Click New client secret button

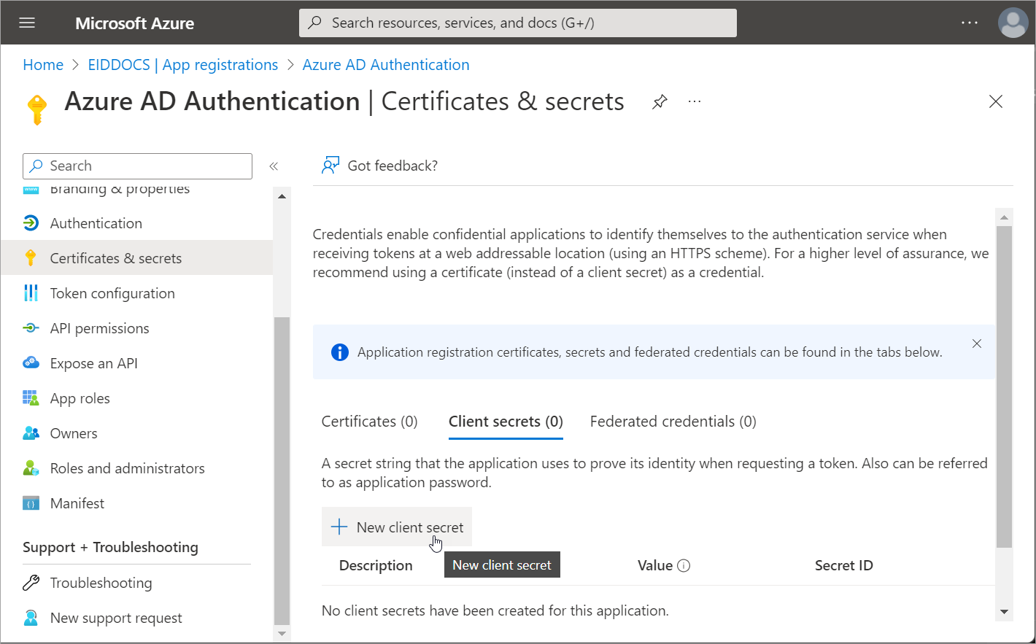point(397,527)
